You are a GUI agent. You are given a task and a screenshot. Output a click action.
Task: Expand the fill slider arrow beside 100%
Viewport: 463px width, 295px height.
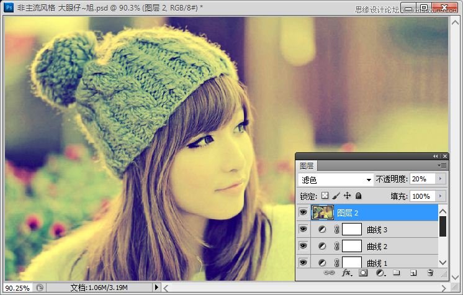point(441,196)
